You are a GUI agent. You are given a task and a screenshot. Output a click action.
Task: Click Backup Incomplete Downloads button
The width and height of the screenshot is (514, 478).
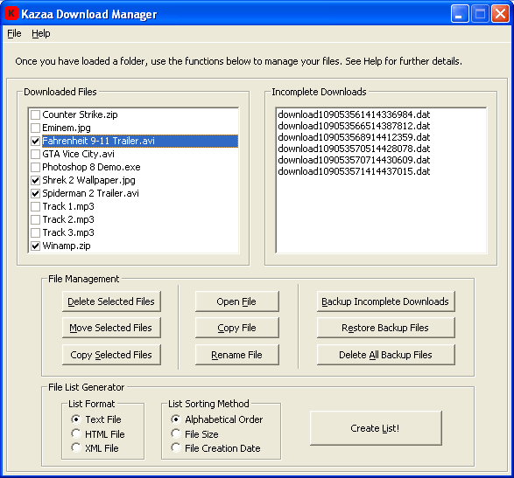pyautogui.click(x=385, y=301)
